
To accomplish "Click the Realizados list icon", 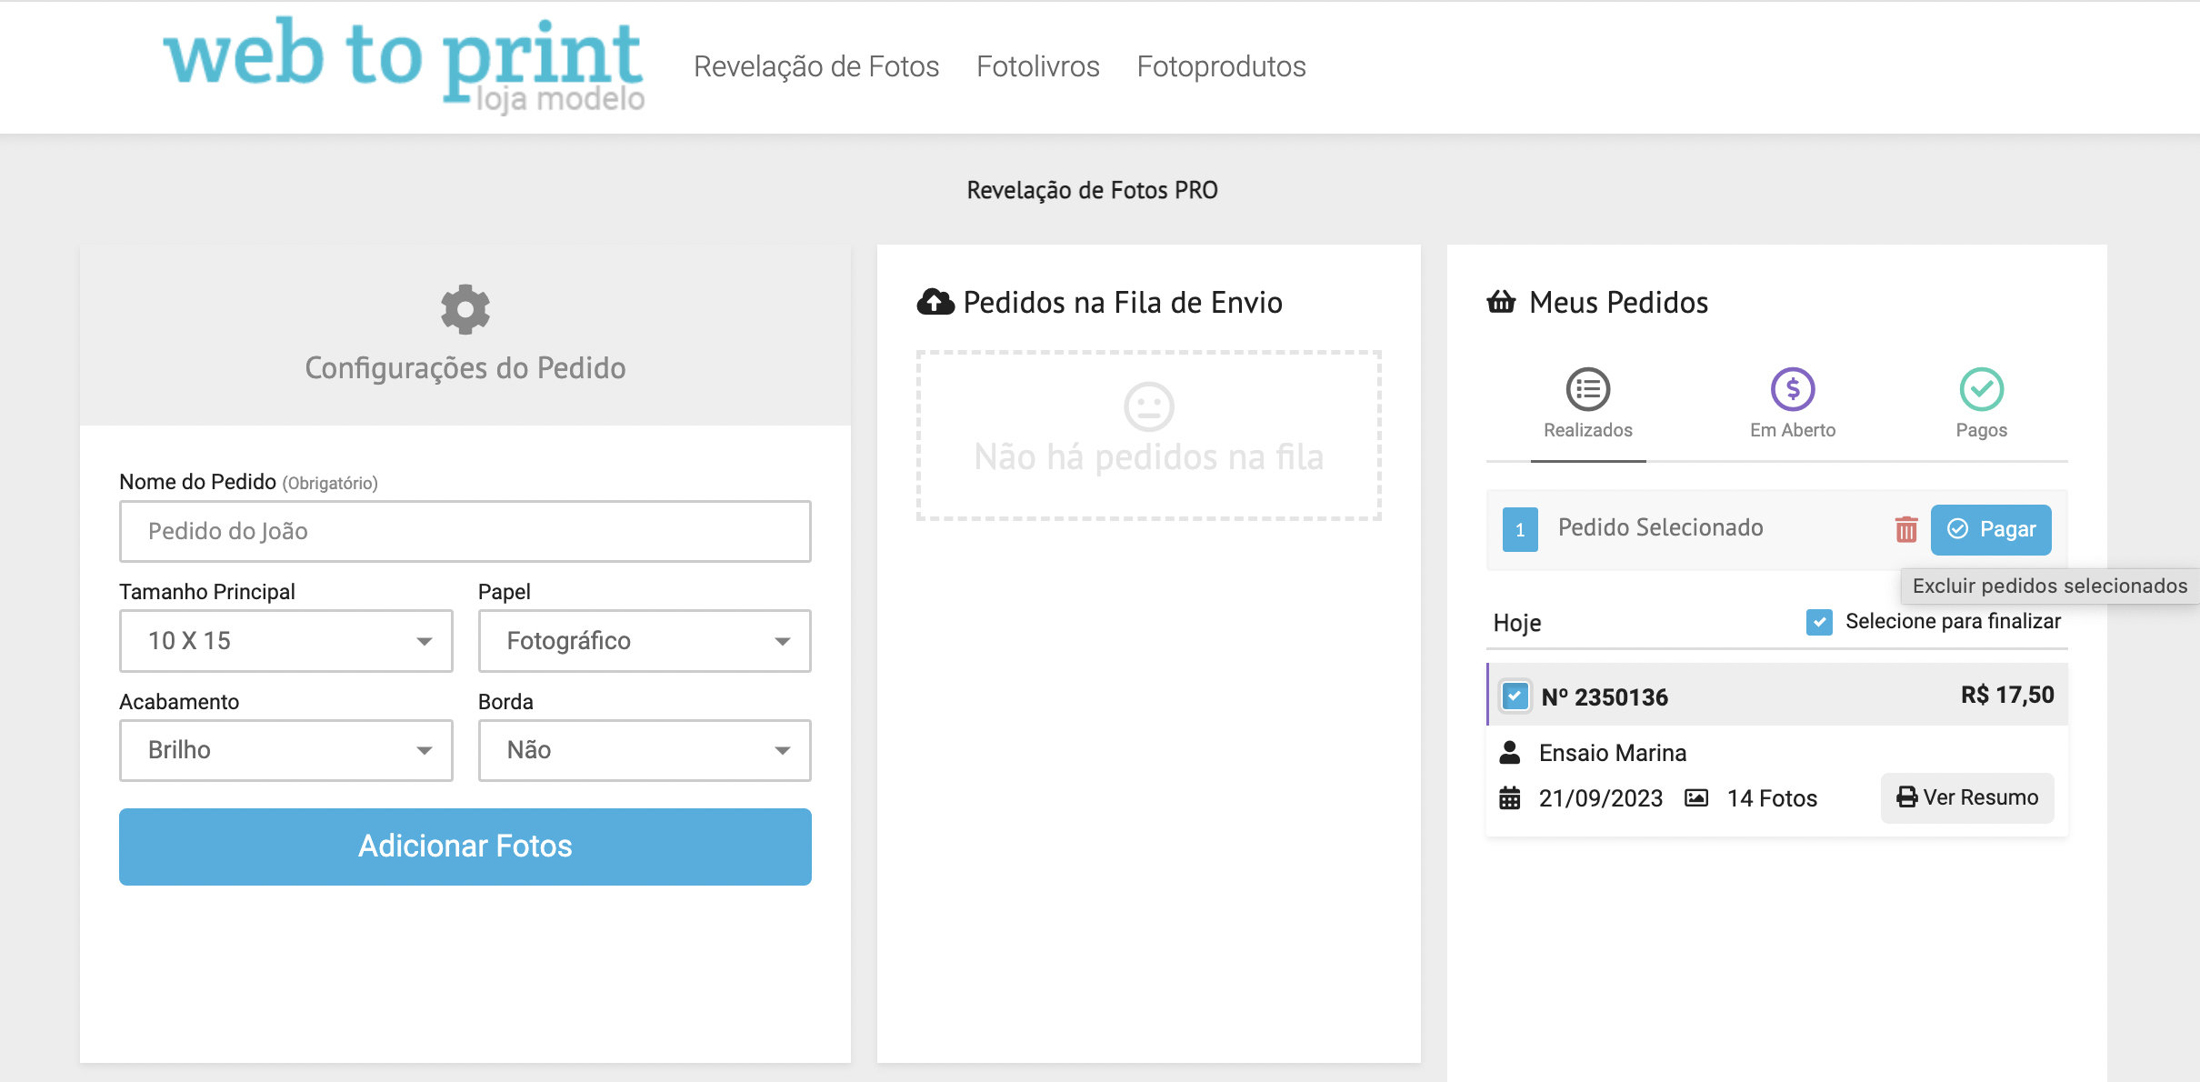I will 1587,390.
